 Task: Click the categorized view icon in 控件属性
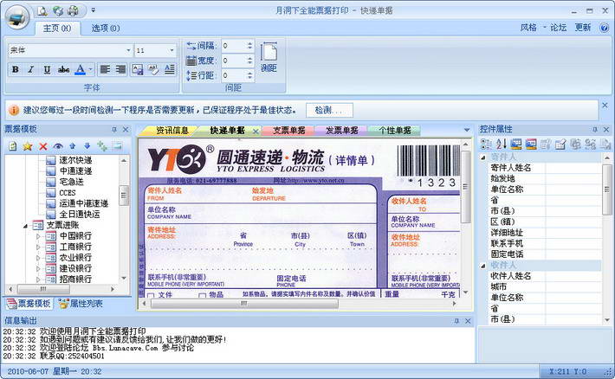486,145
